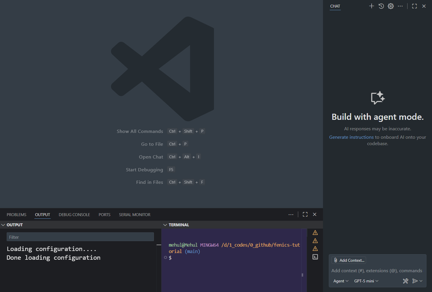Close the bottom panel
This screenshot has width=432, height=292.
coord(315,214)
